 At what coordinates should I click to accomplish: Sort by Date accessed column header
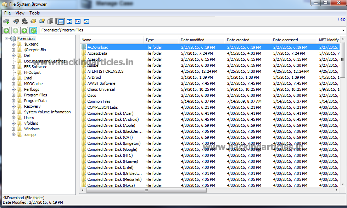click(294, 40)
